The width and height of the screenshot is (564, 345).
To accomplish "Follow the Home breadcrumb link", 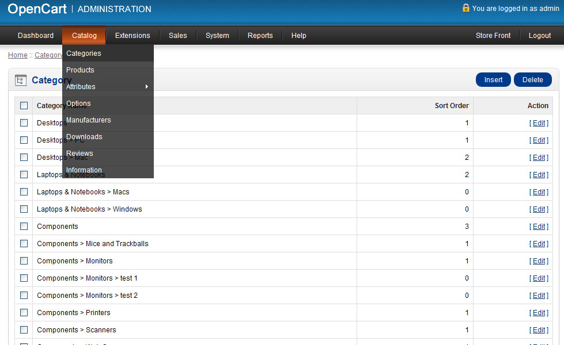I will point(17,55).
